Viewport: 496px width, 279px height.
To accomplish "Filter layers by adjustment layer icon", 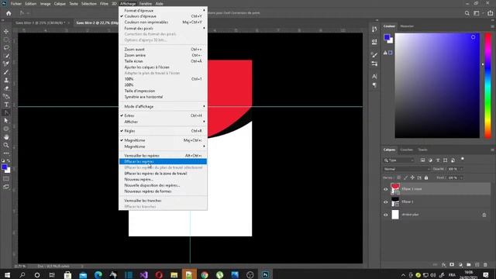I will [430, 160].
